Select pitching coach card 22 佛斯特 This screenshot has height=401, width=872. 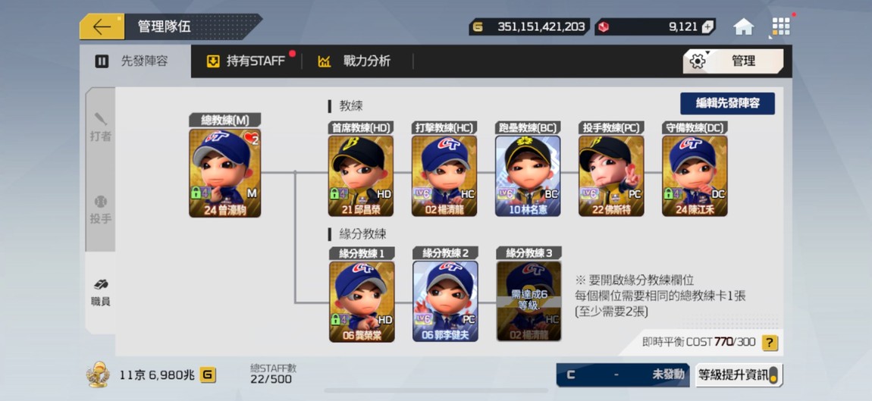tap(611, 176)
